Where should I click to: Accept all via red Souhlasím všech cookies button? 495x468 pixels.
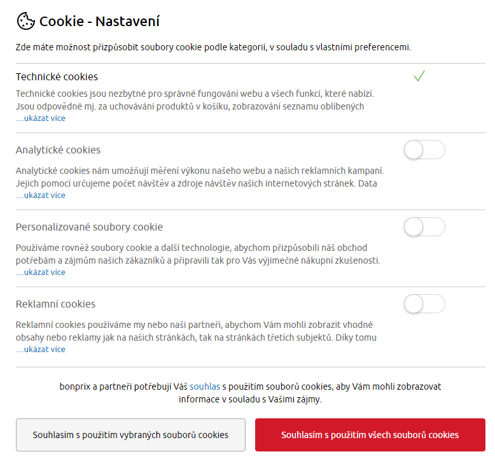pos(370,435)
